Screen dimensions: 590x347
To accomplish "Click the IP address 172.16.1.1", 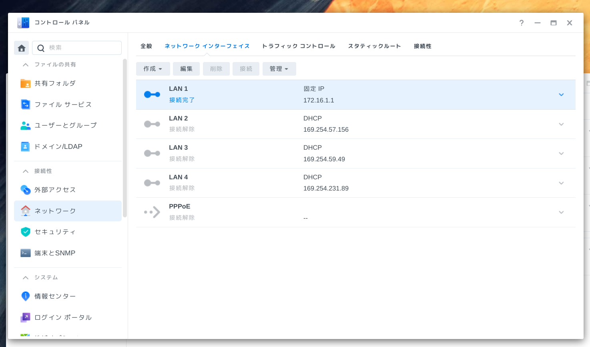I will [319, 100].
